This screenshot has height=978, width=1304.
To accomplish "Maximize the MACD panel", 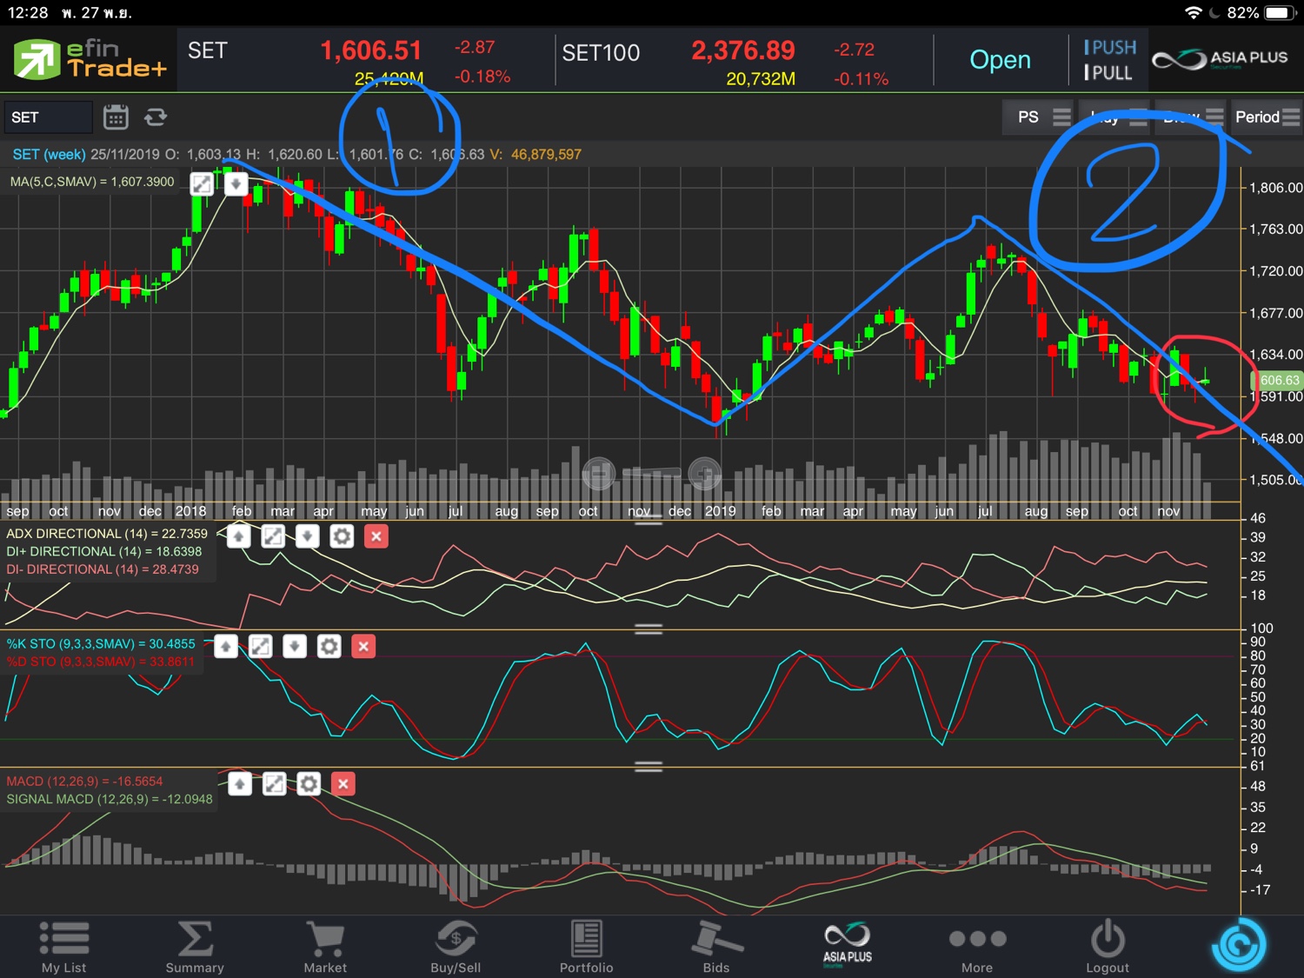I will click(274, 784).
